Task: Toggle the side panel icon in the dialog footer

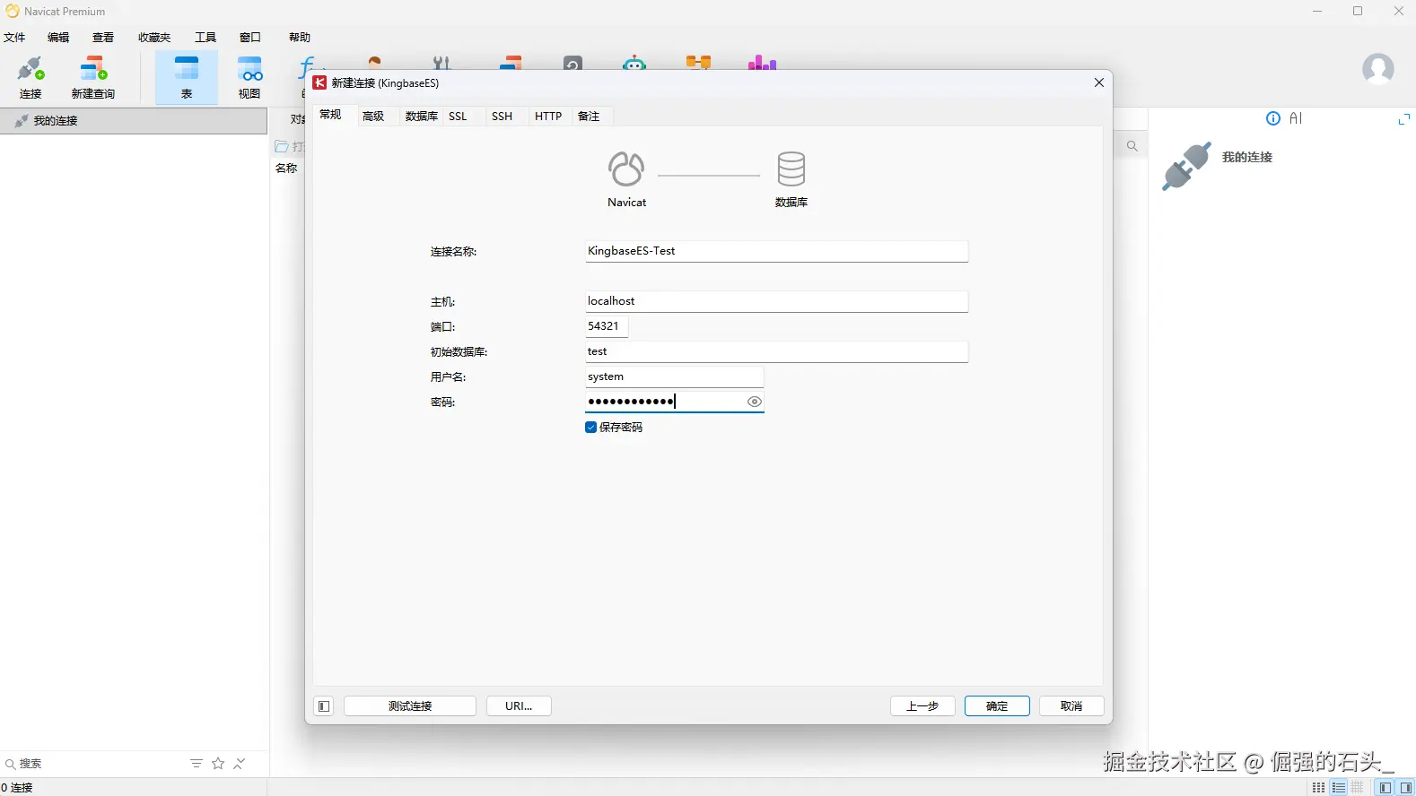Action: pos(324,706)
